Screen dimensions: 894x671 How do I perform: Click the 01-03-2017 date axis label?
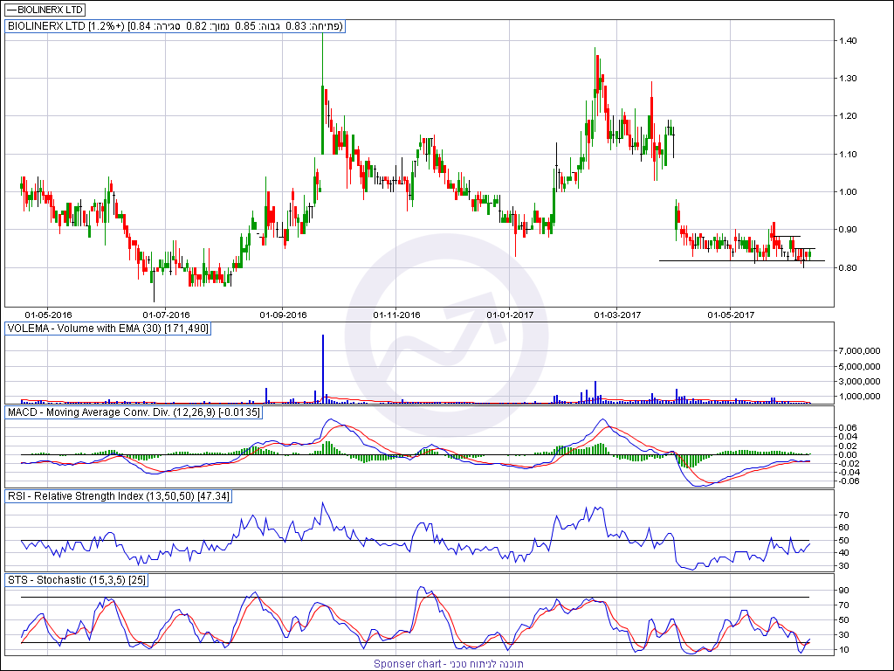(617, 315)
